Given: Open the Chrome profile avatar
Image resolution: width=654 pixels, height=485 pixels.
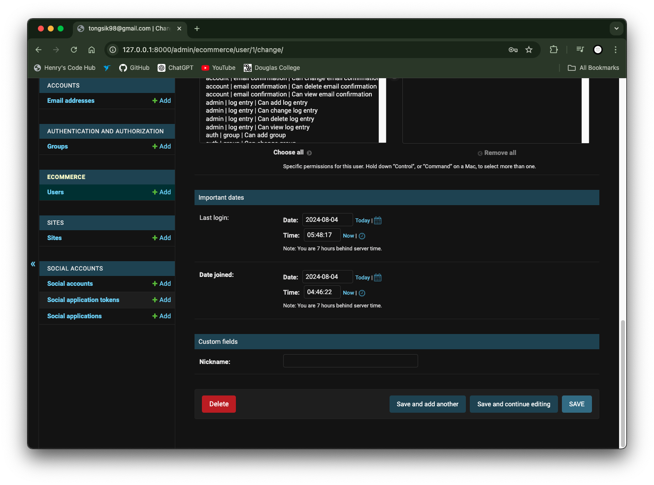Looking at the screenshot, I should pos(598,50).
